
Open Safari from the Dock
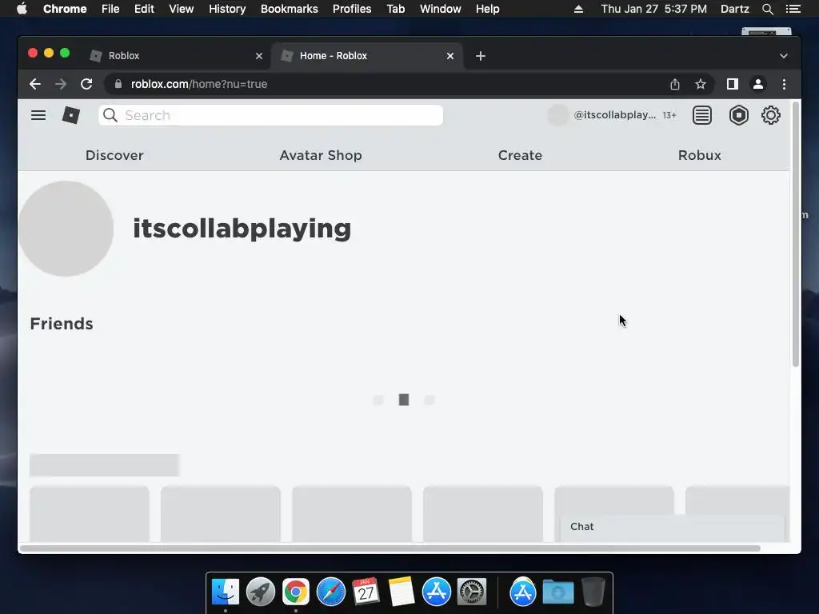point(331,592)
